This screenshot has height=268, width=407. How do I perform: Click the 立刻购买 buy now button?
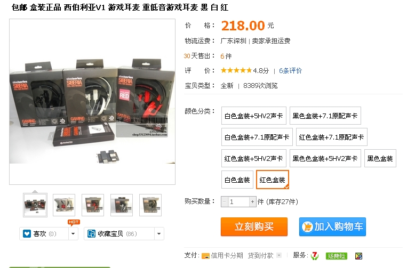pyautogui.click(x=254, y=226)
